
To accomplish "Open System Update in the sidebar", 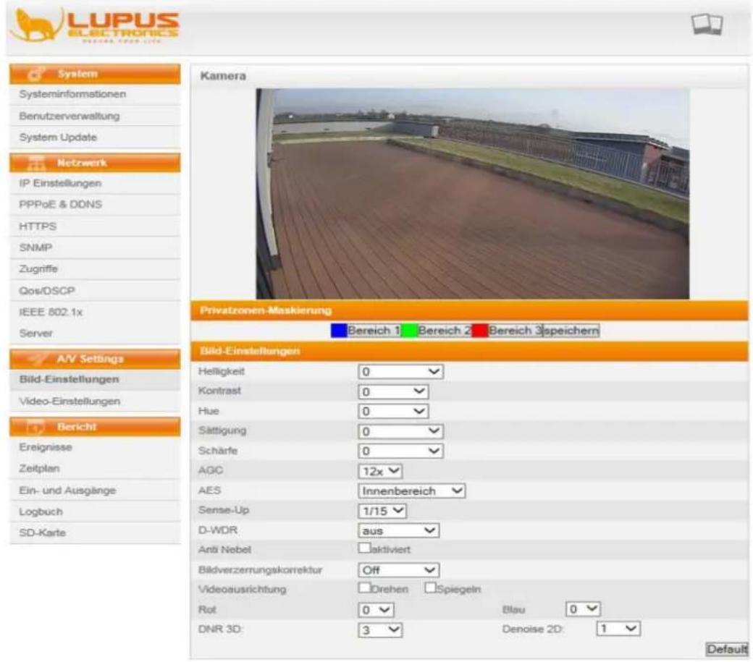I will click(x=95, y=137).
